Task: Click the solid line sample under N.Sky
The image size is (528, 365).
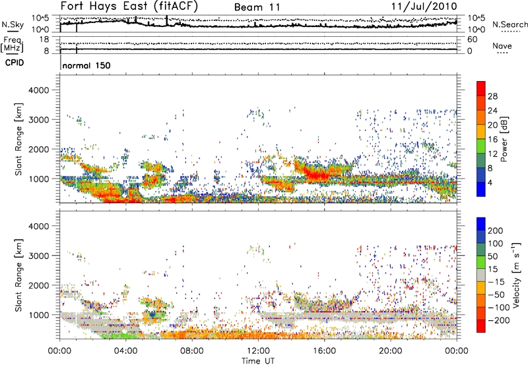Action: point(13,32)
